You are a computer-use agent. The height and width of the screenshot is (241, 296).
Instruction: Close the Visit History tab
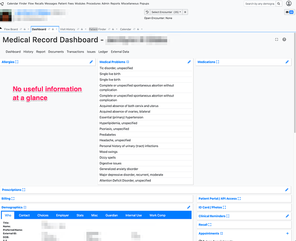(x=86, y=29)
